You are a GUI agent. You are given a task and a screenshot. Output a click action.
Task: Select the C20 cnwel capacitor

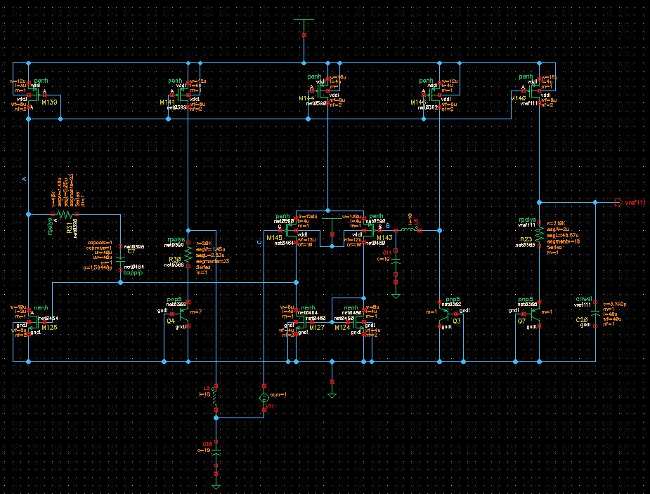pos(595,314)
